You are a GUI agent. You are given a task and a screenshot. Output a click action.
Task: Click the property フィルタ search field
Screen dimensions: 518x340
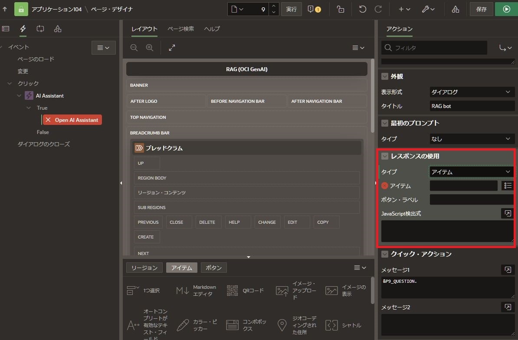pos(434,48)
